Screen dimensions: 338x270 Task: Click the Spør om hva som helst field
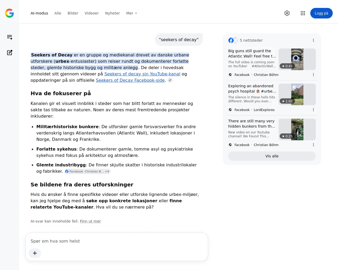pos(117,241)
